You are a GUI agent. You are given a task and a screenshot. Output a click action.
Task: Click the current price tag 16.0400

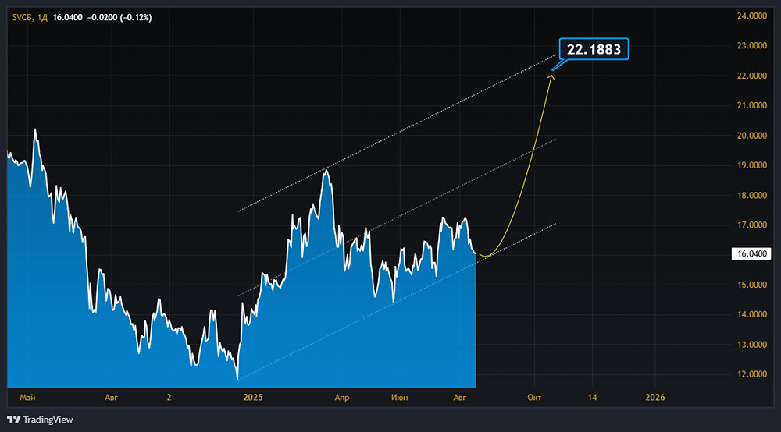751,254
